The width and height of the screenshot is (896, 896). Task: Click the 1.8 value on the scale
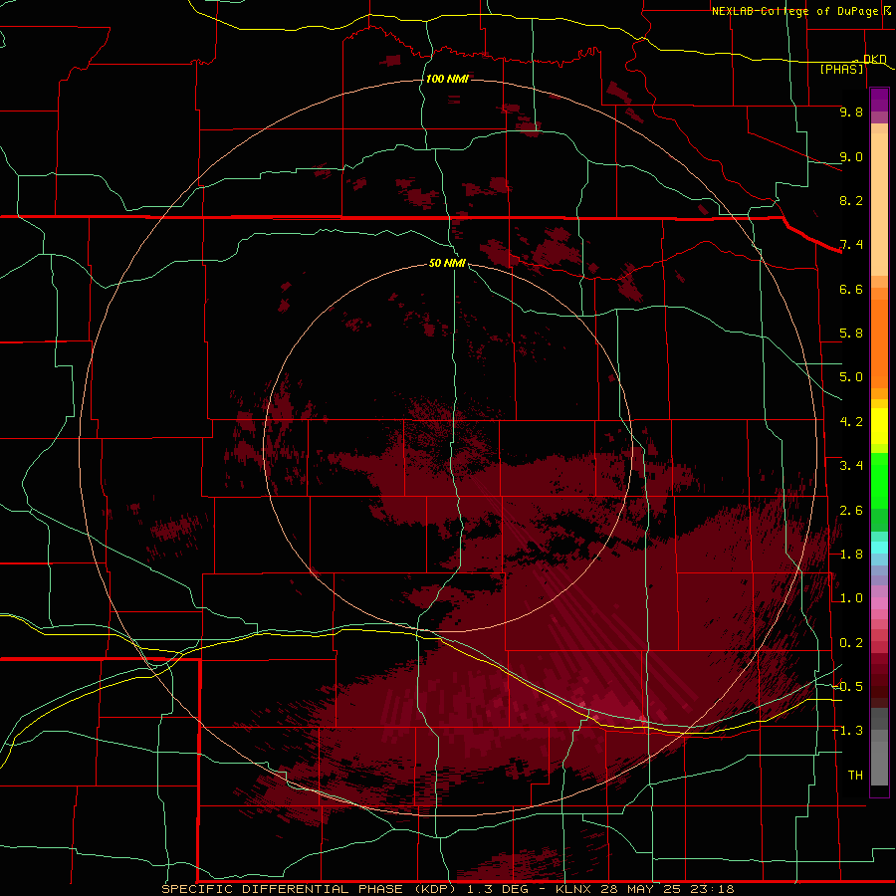coord(851,555)
